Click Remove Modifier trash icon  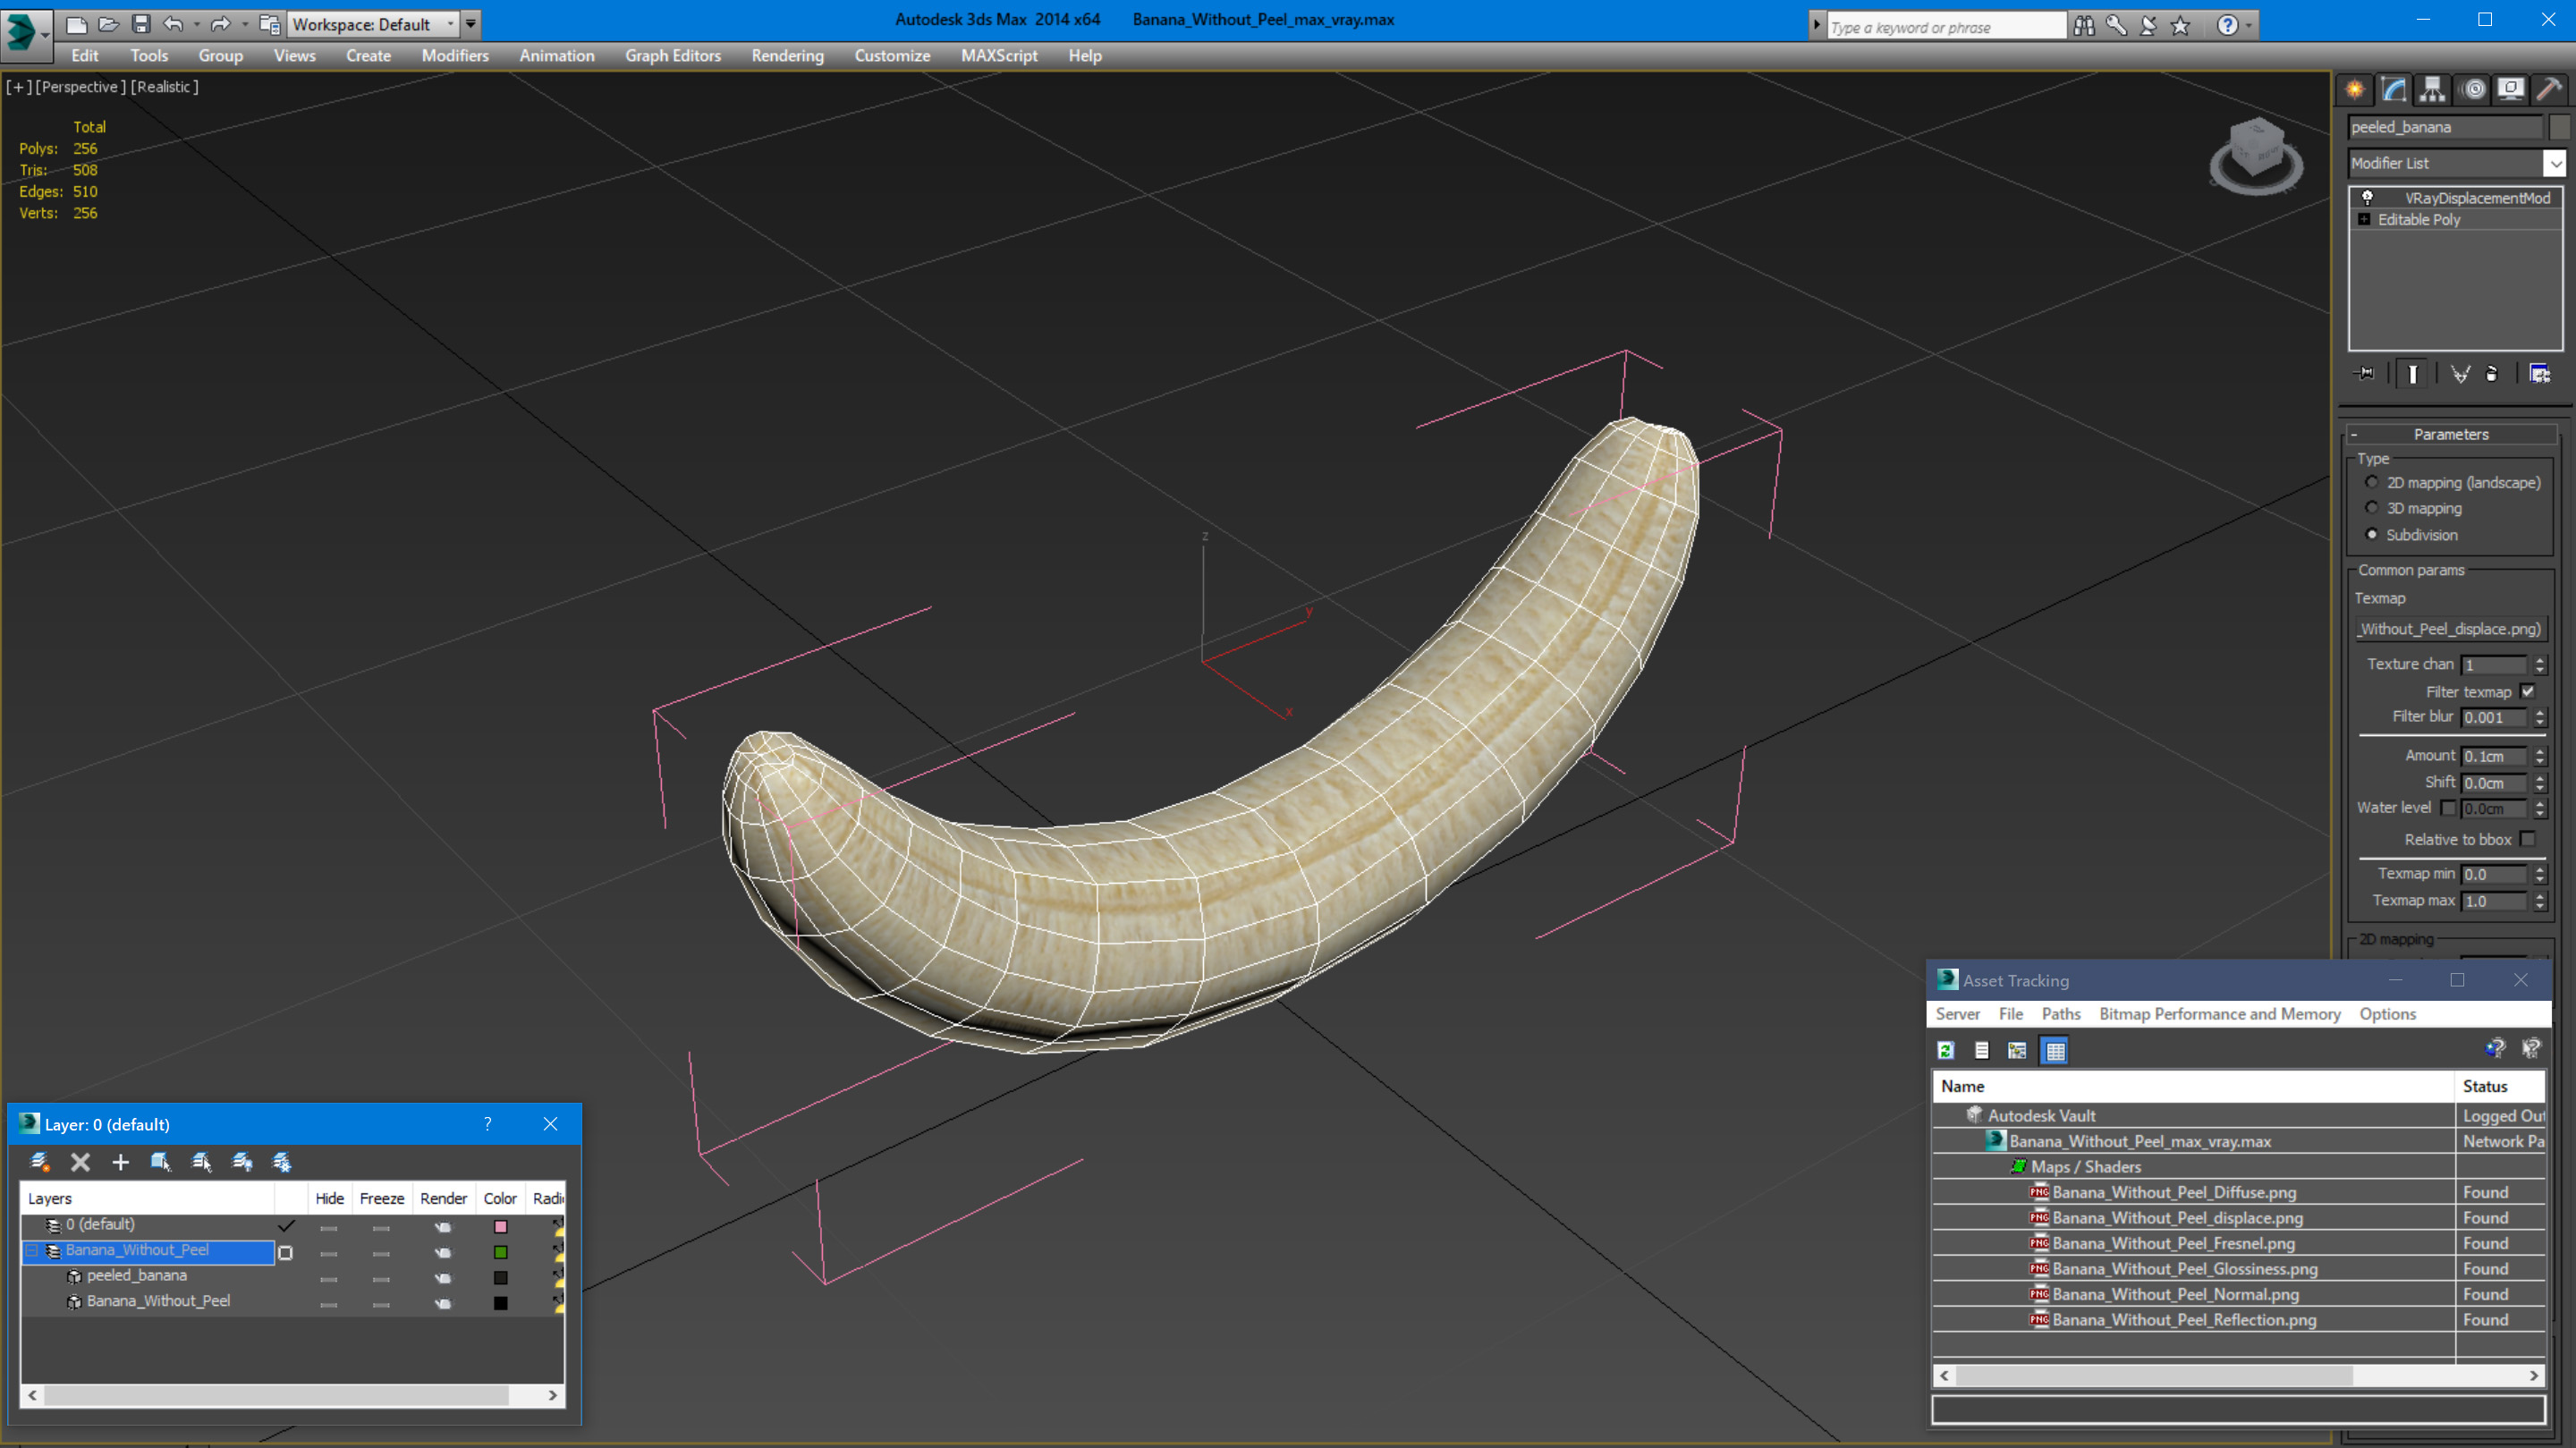pyautogui.click(x=2492, y=374)
